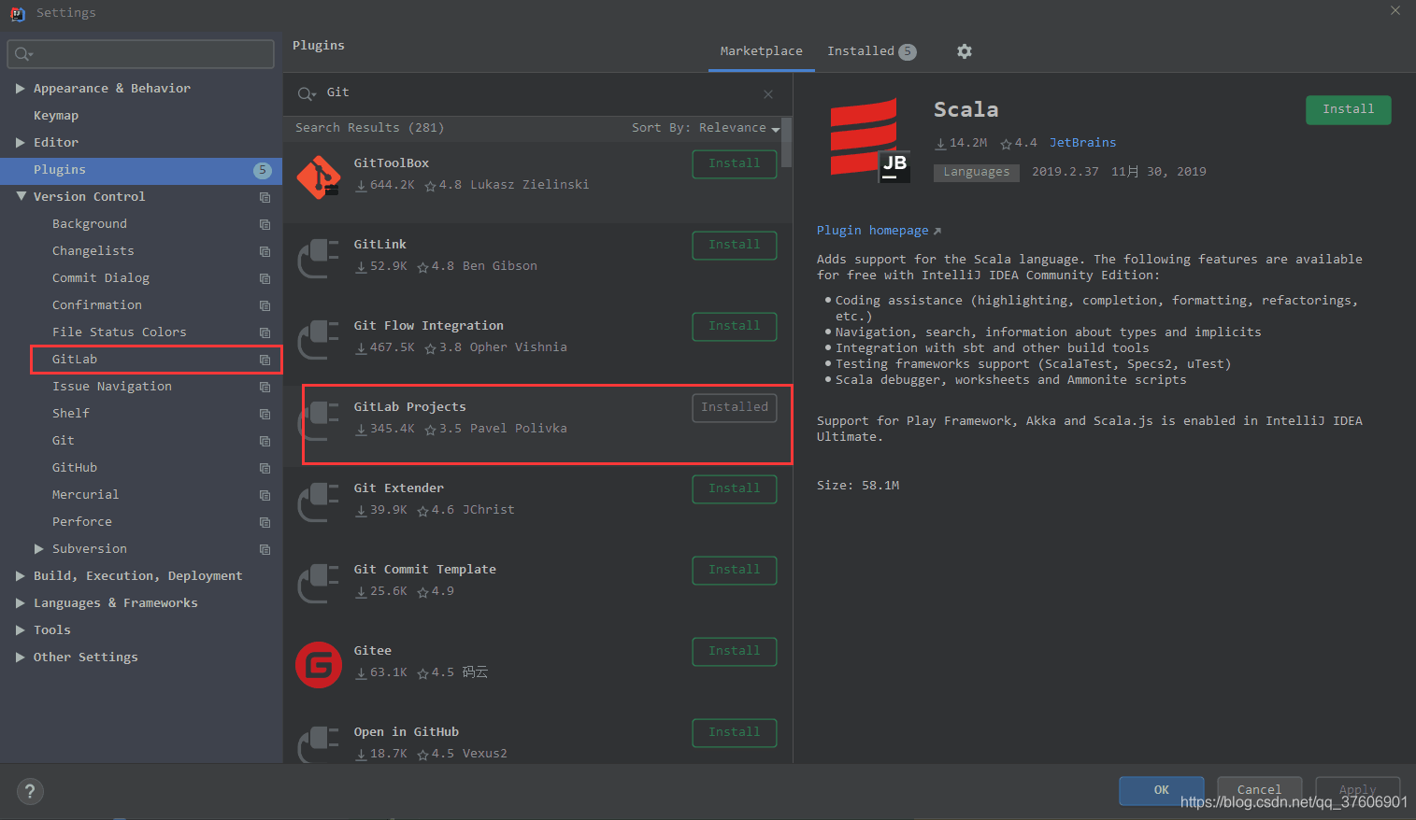This screenshot has height=820, width=1416.
Task: Click the settings search field
Action: coord(141,54)
